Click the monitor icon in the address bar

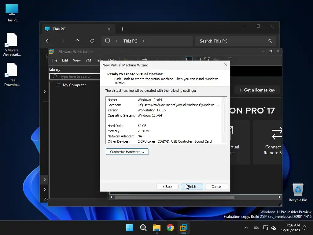click(108, 41)
